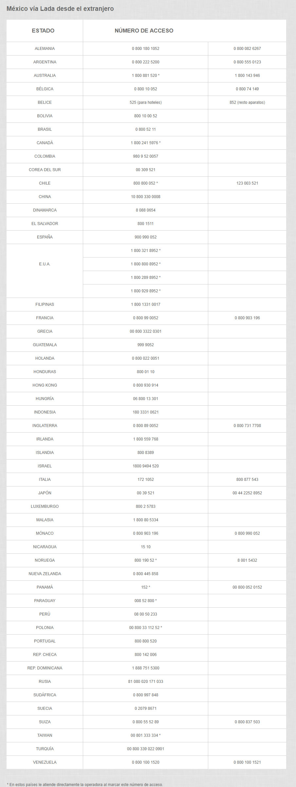Select Inglaterra's second number 0 800 731 7708
296x787 pixels.
tap(247, 426)
